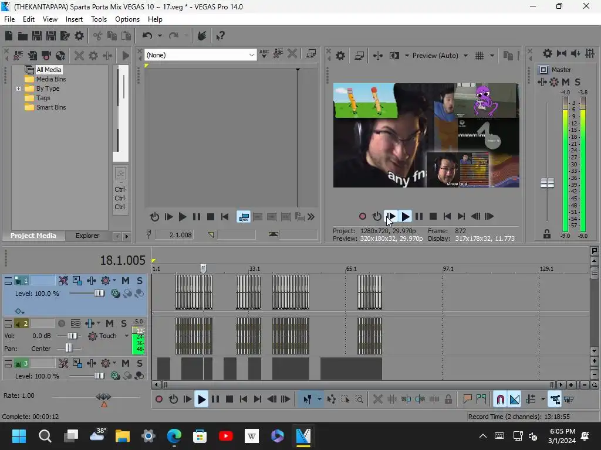The width and height of the screenshot is (601, 450).
Task: Select the Normal Edit tool in timeline toolbar
Action: [308, 400]
